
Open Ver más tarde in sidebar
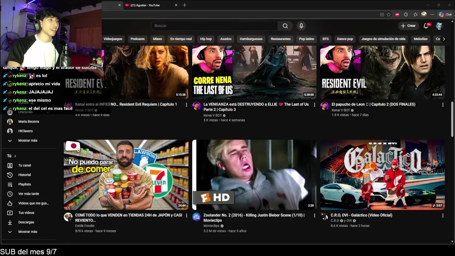[x=28, y=194]
